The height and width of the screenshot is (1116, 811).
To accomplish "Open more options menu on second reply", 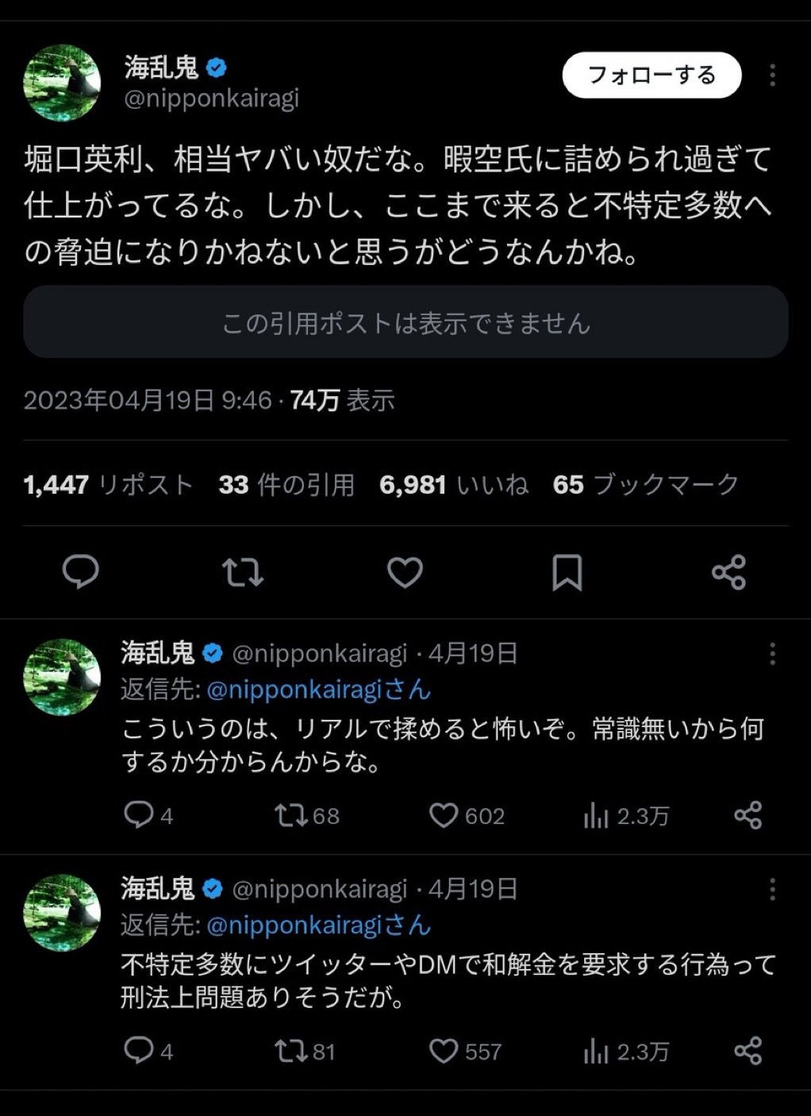I will pos(772,890).
